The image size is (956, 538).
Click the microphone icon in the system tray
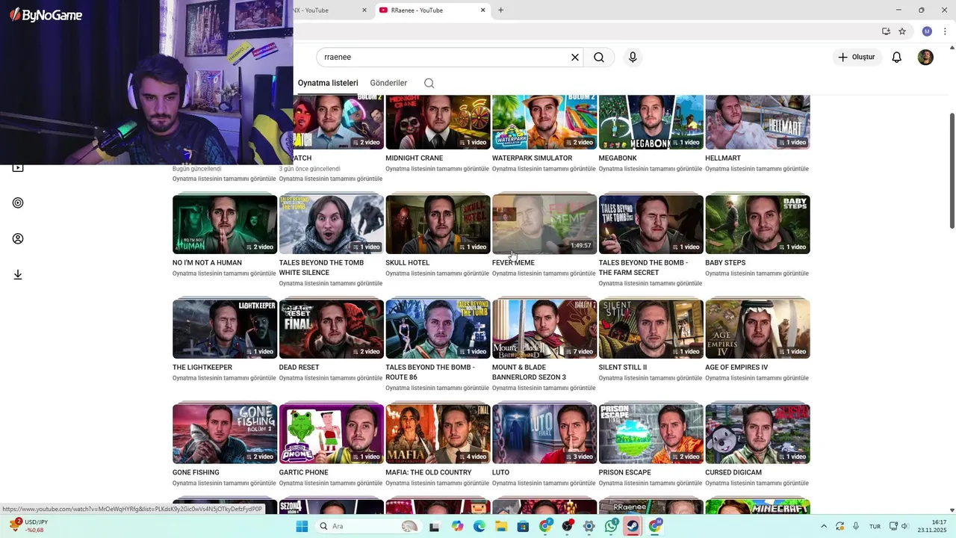coord(856,526)
